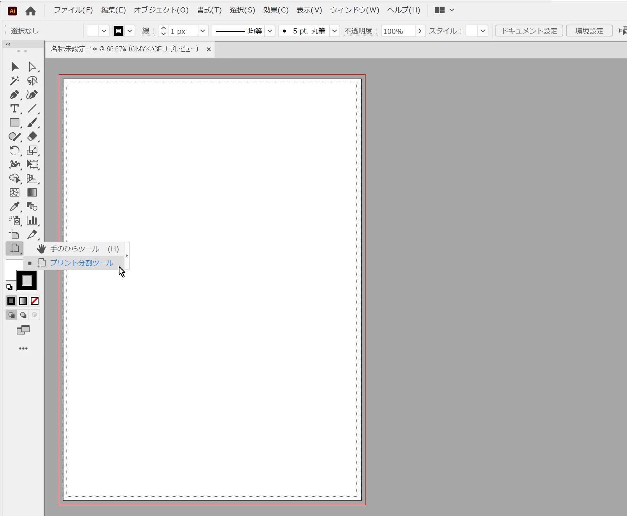The height and width of the screenshot is (516, 627).
Task: Select the Type tool
Action: (15, 109)
